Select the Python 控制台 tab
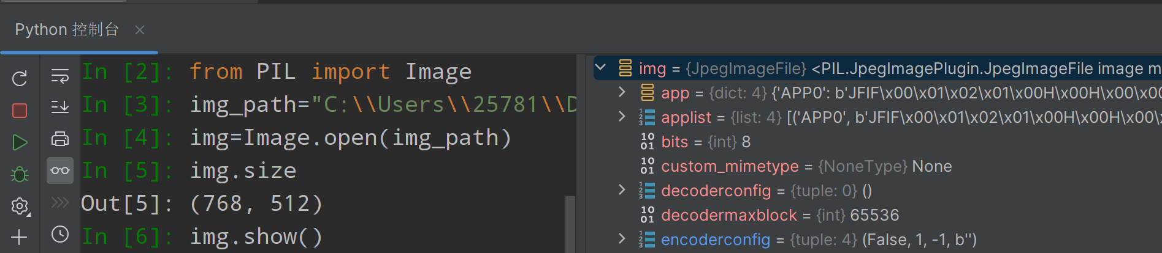 [x=67, y=29]
